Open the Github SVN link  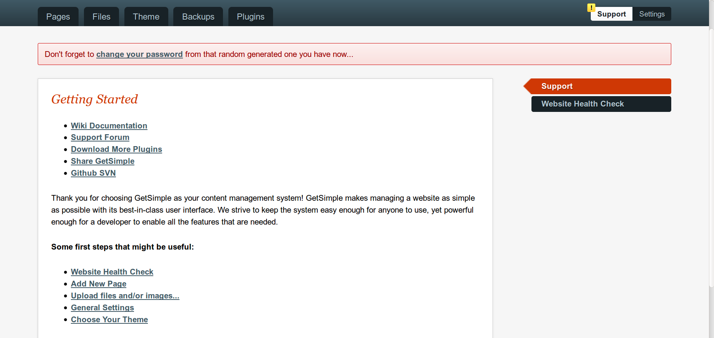(x=93, y=173)
